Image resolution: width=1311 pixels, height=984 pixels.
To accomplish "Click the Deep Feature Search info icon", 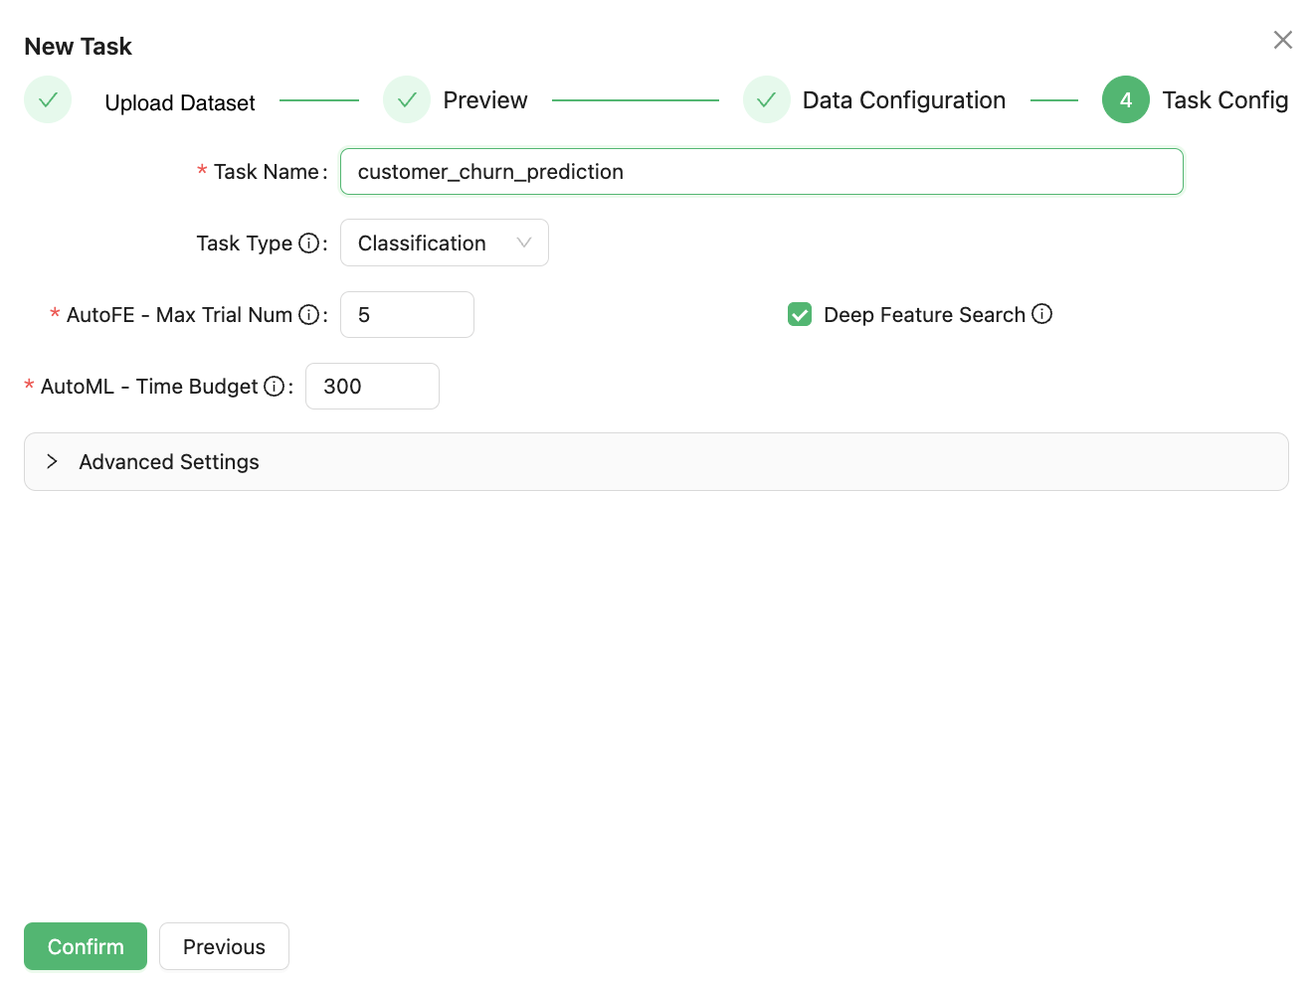I will pyautogui.click(x=1041, y=314).
